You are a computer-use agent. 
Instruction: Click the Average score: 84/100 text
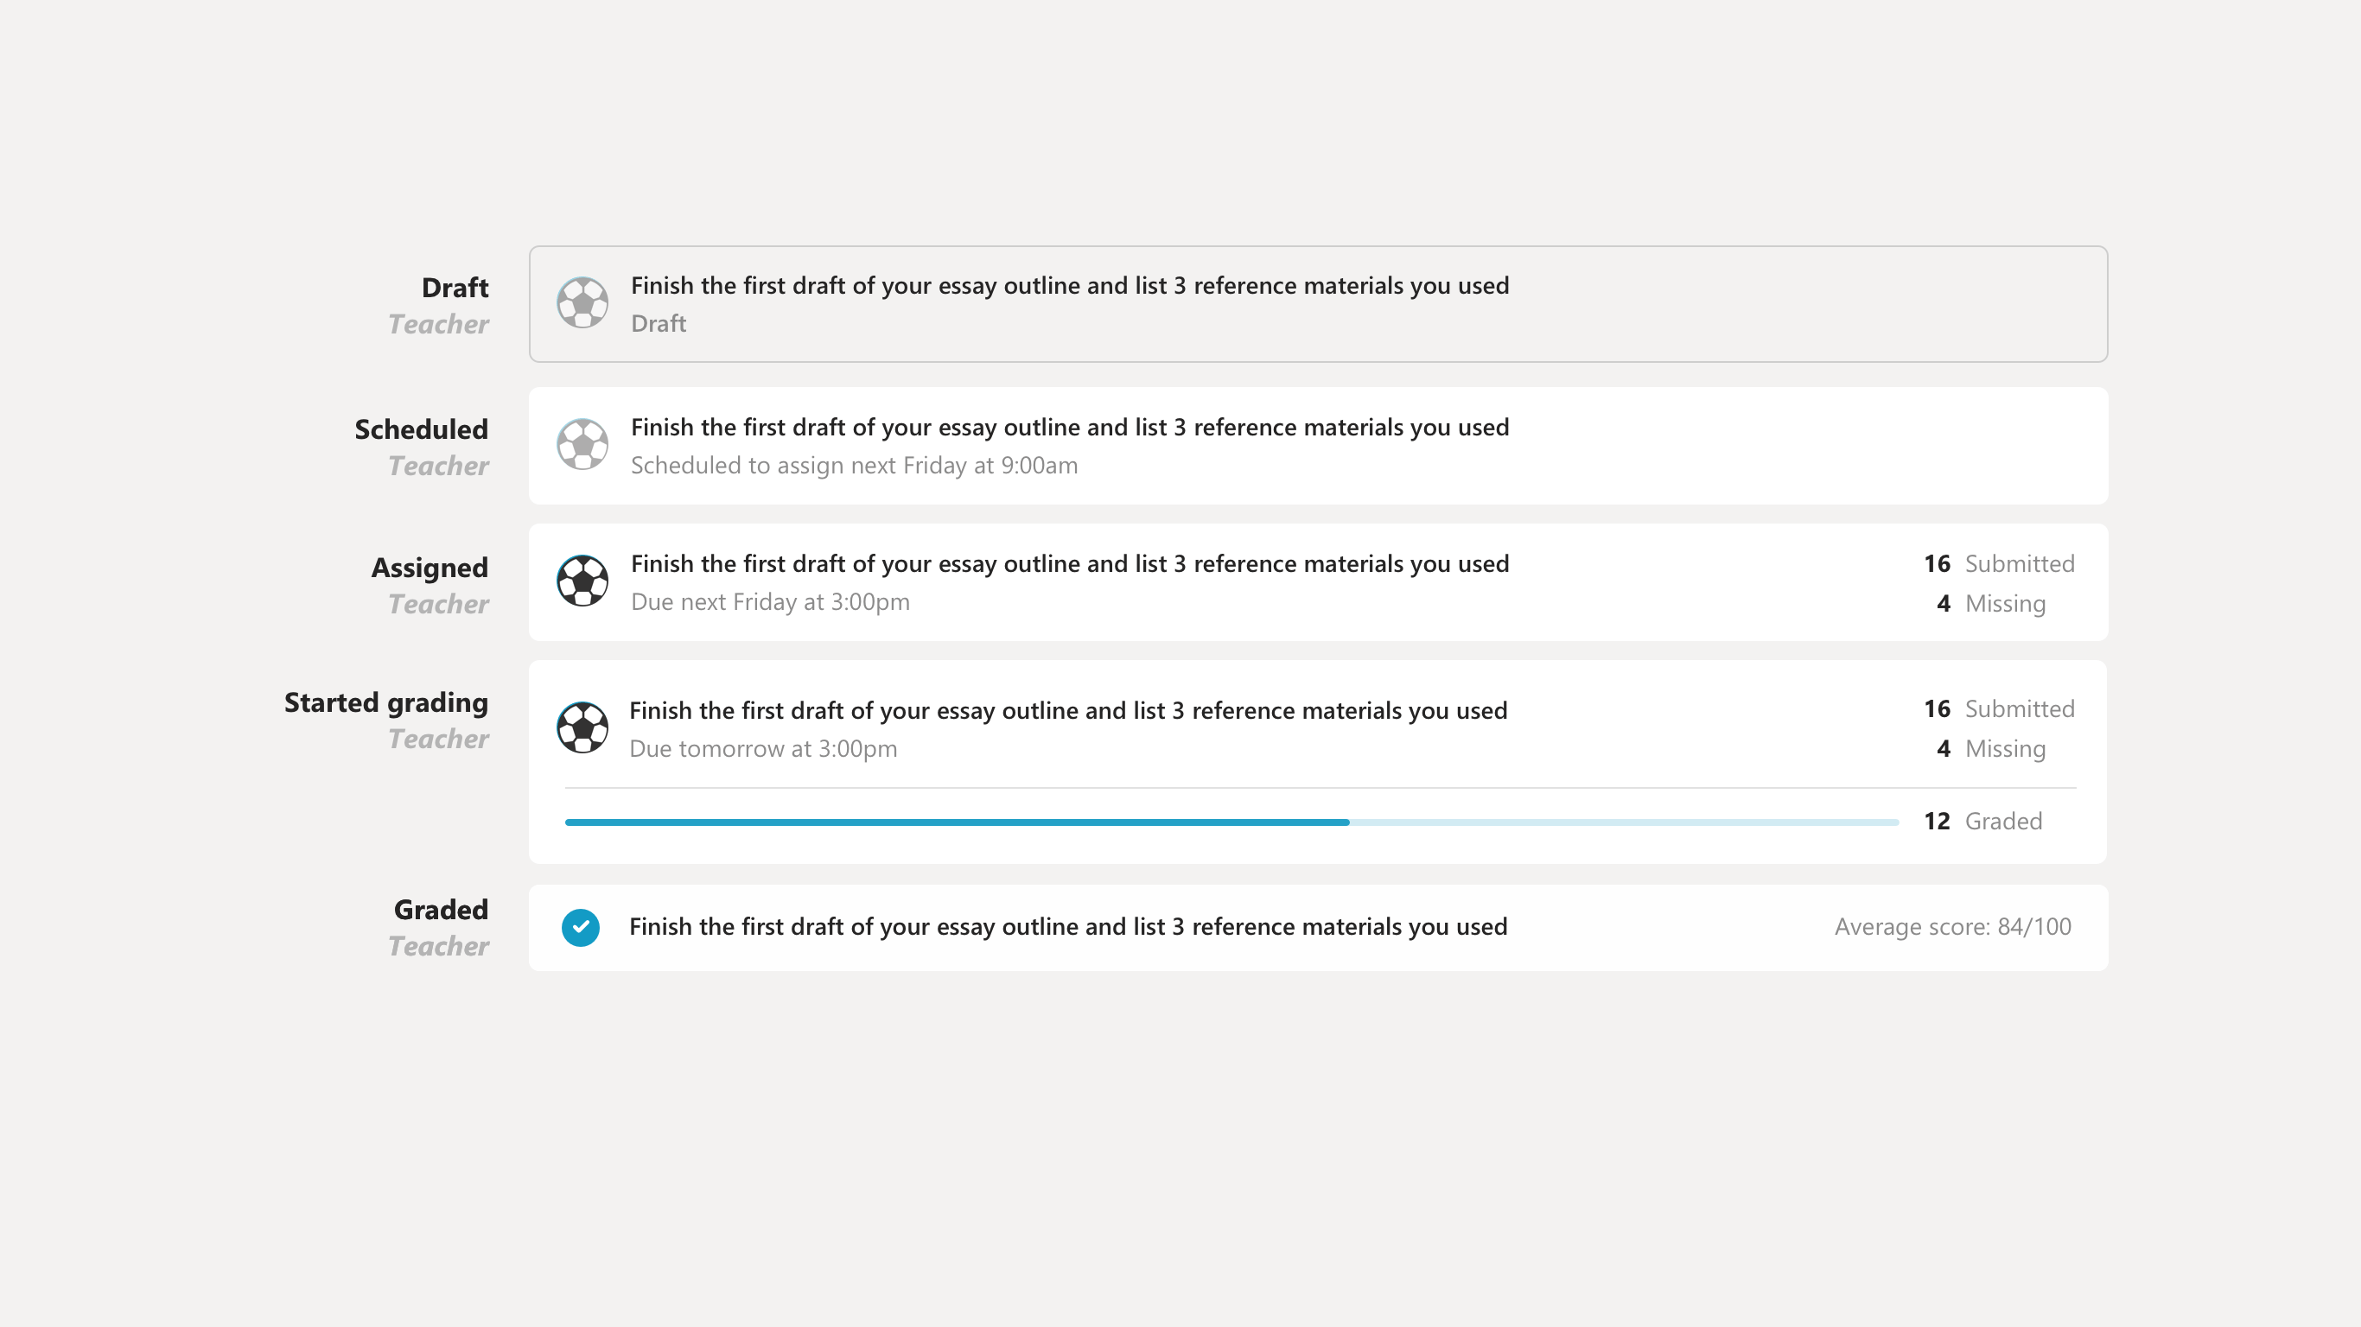point(1952,928)
